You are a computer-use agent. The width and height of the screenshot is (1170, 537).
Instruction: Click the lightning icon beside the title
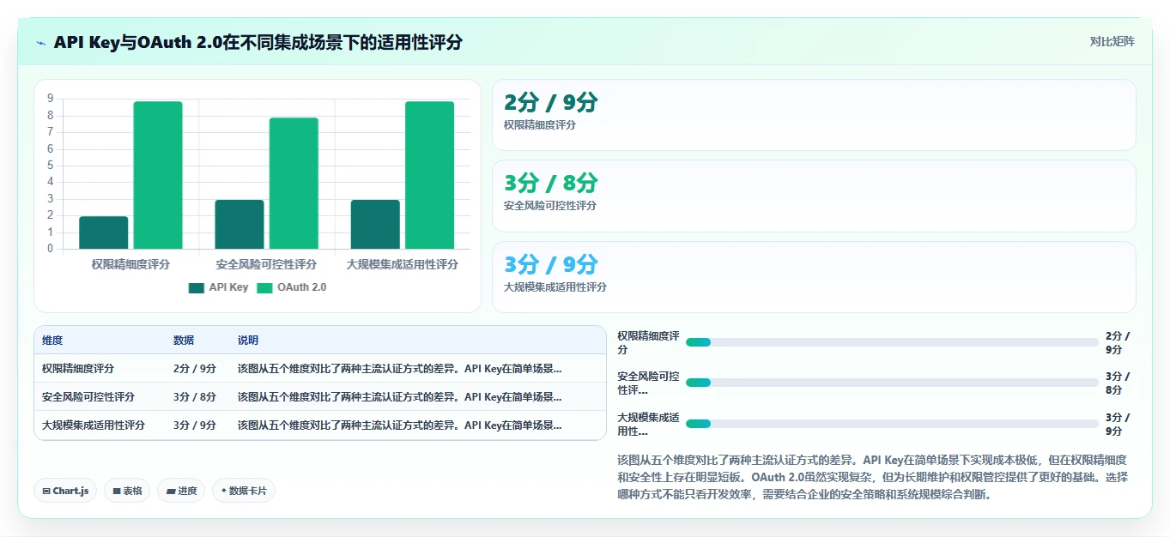40,42
